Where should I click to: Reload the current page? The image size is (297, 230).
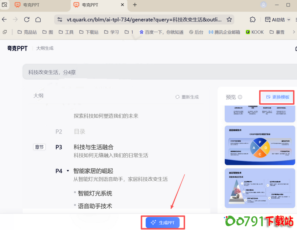27,20
